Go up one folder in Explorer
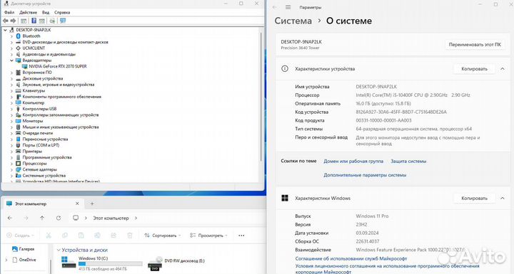 pos(42,218)
